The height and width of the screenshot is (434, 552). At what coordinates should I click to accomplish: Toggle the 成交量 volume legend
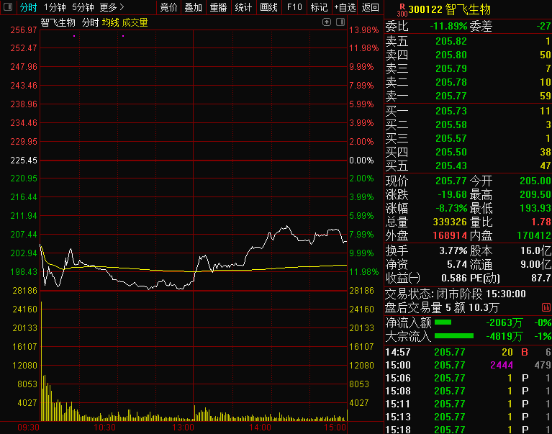(135, 22)
